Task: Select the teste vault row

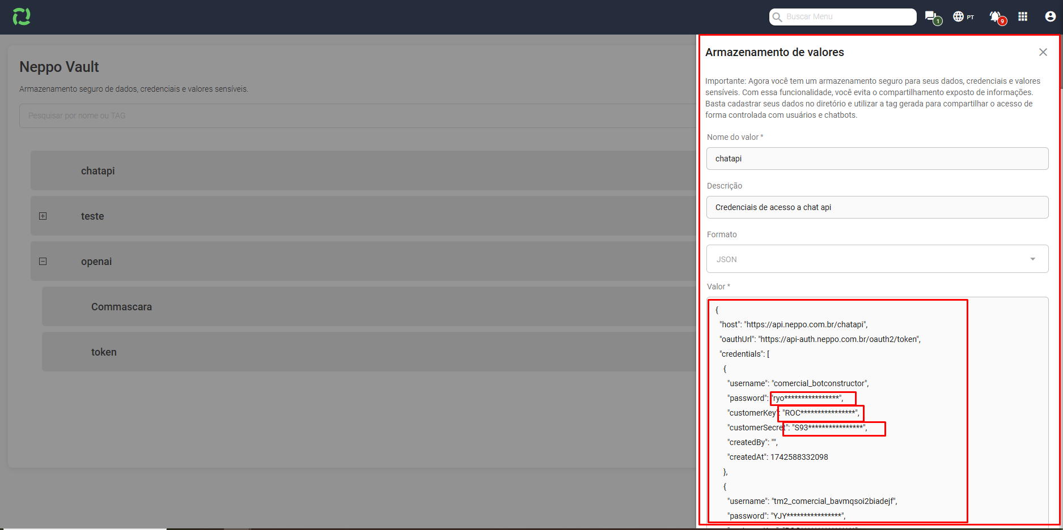Action: [363, 216]
